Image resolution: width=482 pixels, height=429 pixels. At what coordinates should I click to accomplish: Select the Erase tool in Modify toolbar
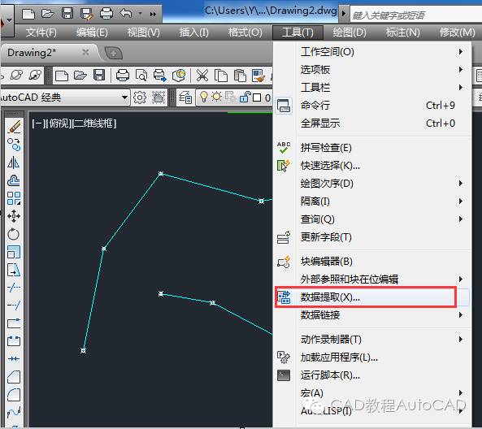coord(14,127)
